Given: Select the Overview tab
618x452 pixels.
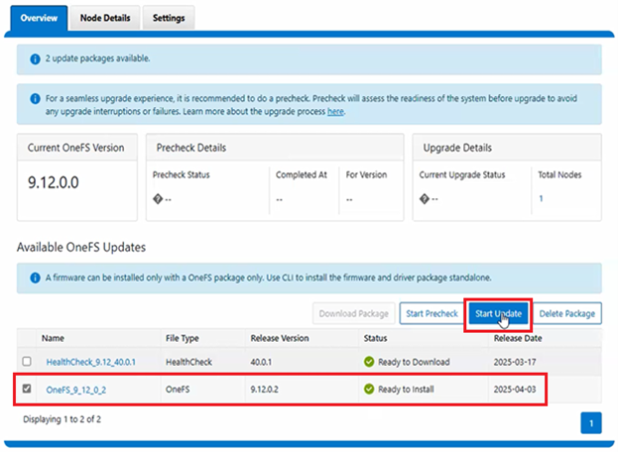Looking at the screenshot, I should [x=40, y=18].
